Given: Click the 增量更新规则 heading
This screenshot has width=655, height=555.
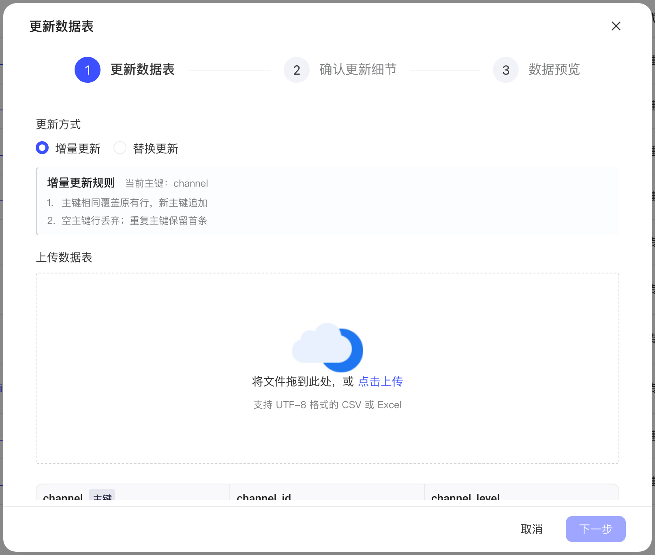Looking at the screenshot, I should (81, 183).
